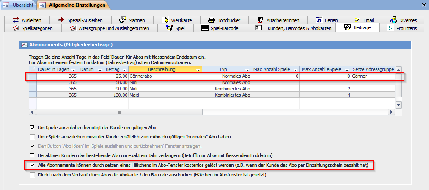Click the select-all corner of the table
Viewport: 429px width, 190px height.
click(x=33, y=69)
